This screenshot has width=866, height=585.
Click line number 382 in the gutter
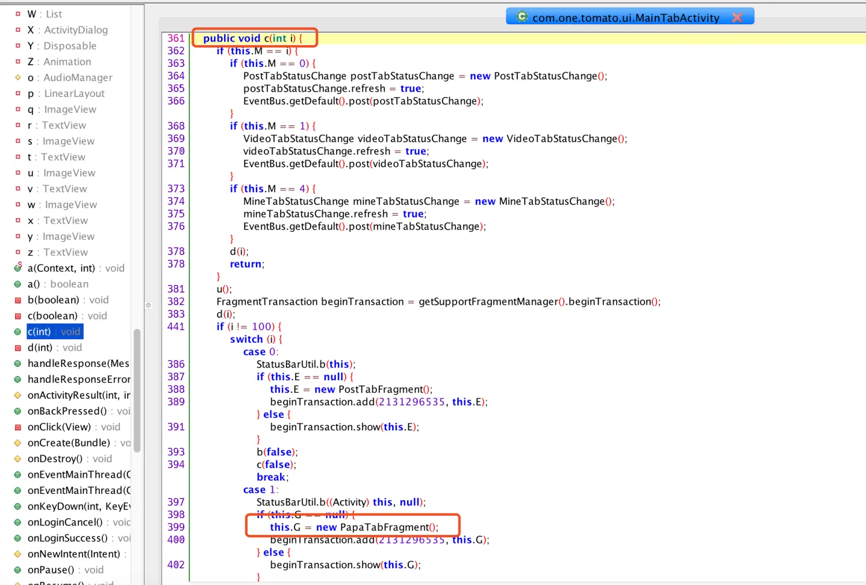[x=176, y=301]
